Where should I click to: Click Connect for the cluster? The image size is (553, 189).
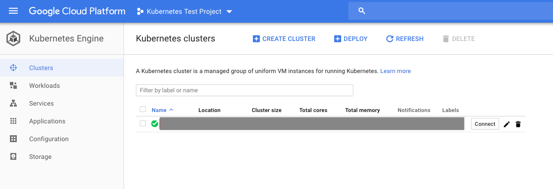point(485,124)
